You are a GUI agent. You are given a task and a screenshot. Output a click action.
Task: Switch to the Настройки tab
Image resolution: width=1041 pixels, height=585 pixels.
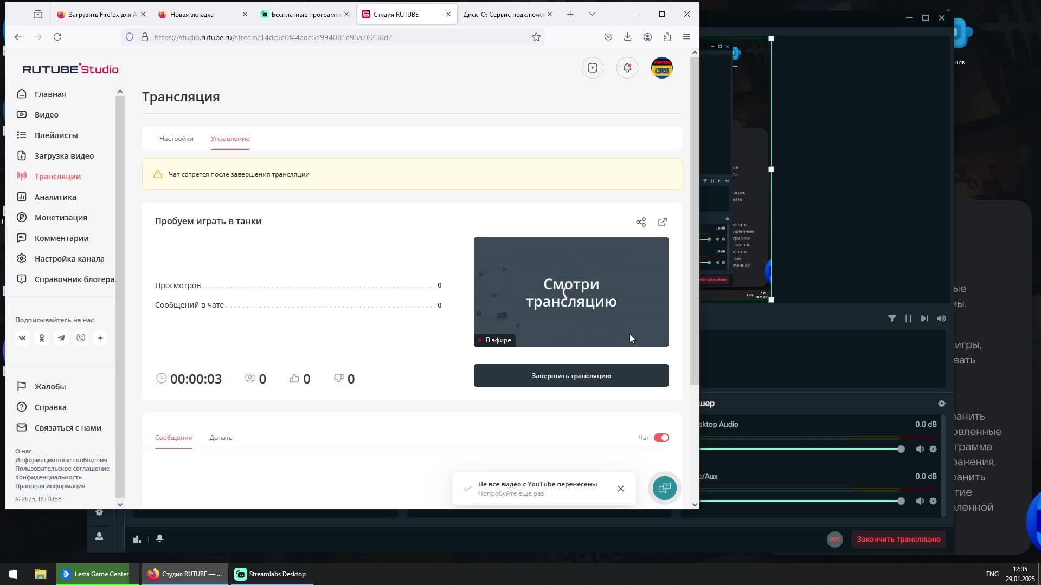(x=176, y=139)
